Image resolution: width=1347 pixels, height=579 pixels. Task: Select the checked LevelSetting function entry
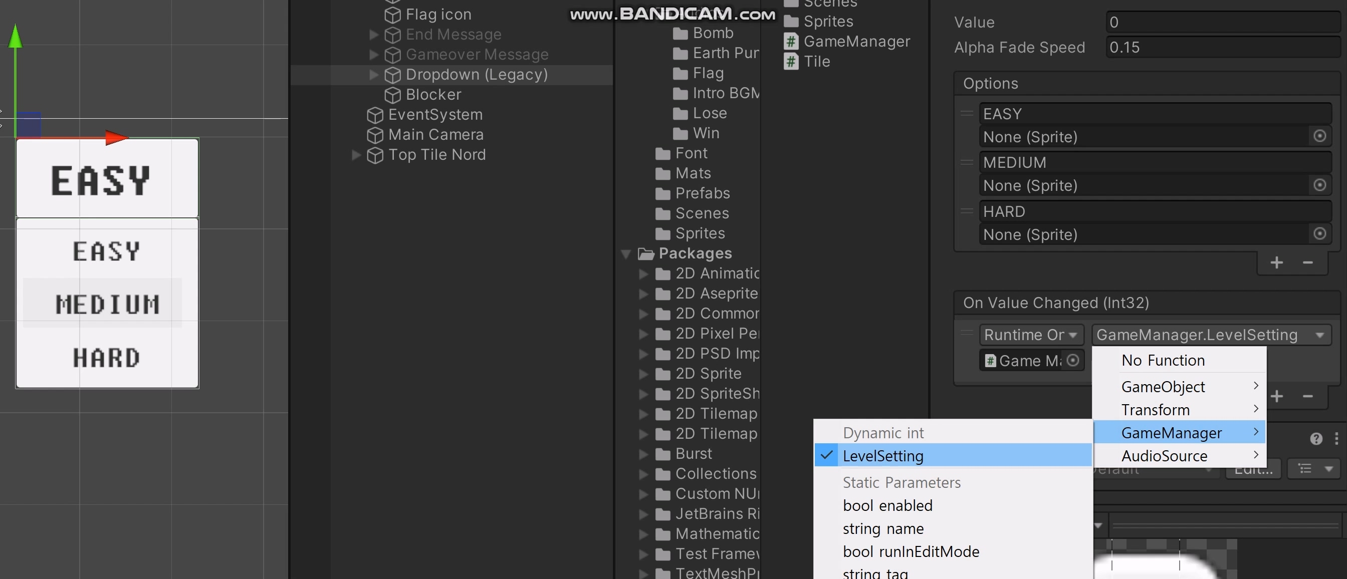pos(882,456)
